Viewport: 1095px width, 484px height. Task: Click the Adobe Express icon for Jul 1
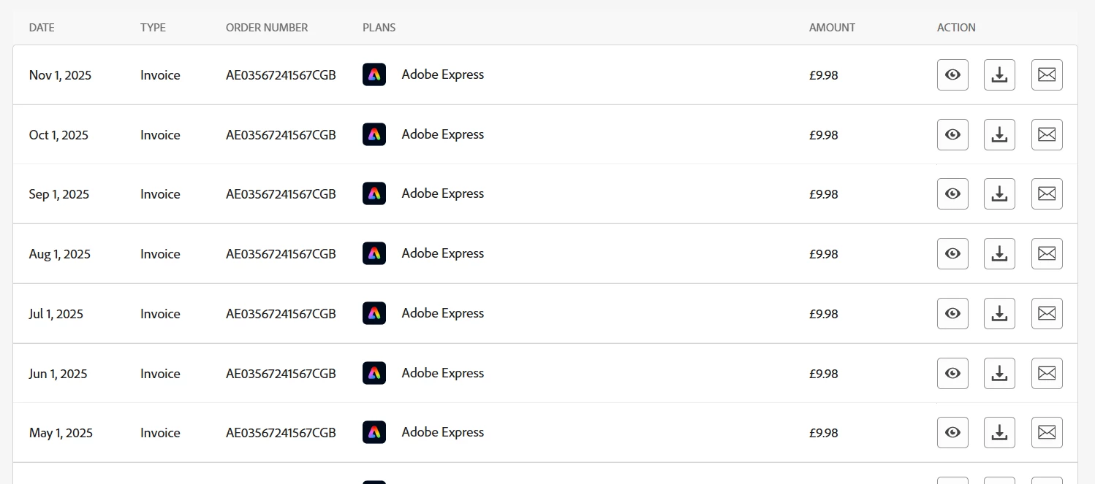click(374, 313)
